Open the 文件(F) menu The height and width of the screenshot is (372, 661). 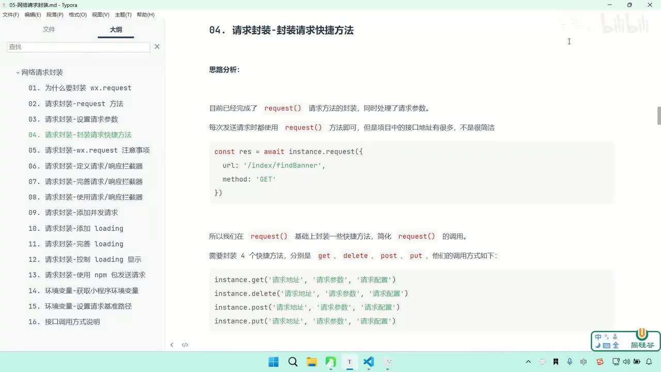pyautogui.click(x=11, y=14)
